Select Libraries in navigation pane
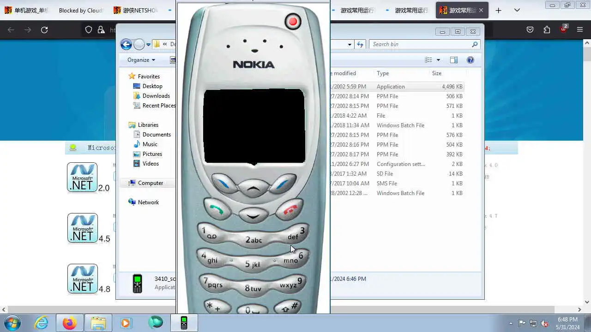 coord(148,125)
